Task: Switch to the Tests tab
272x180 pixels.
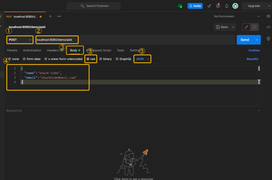Action: [120, 50]
